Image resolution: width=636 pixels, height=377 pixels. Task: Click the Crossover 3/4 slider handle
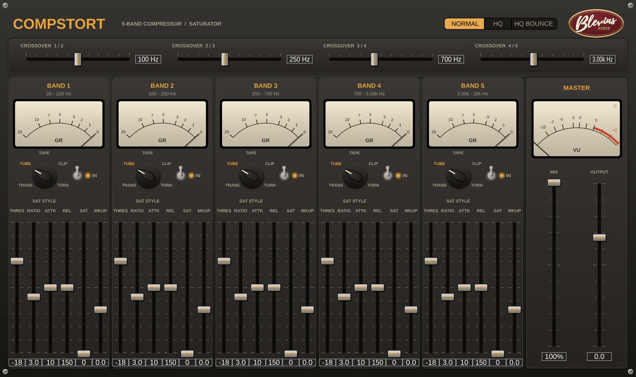(374, 59)
